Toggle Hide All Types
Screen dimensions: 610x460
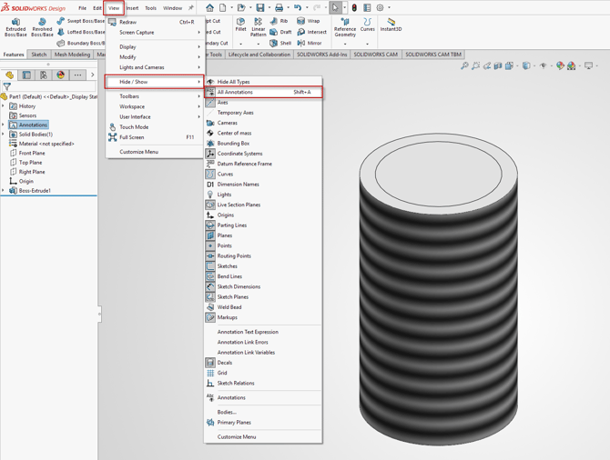click(263, 82)
